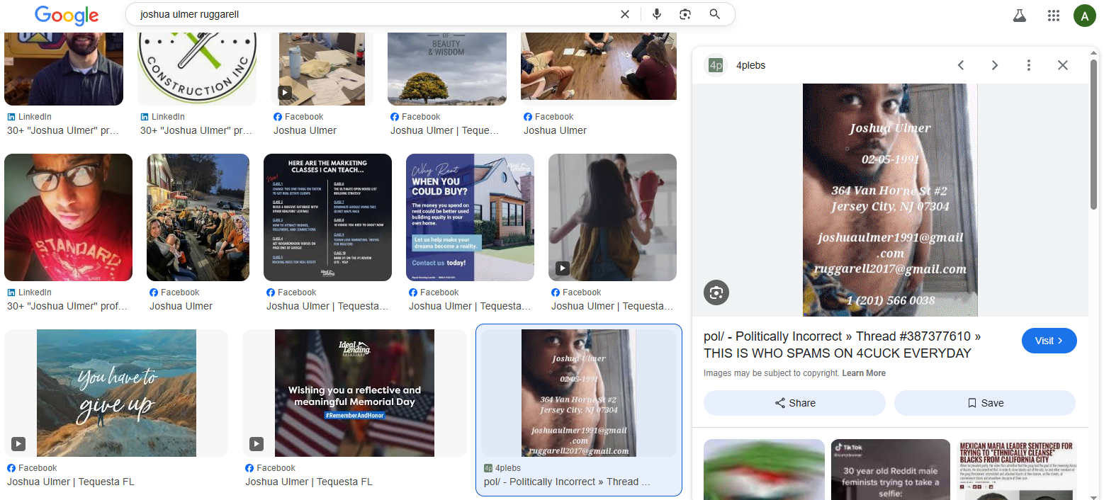Open related blurred green image thumbnail
The image size is (1104, 500).
764,470
